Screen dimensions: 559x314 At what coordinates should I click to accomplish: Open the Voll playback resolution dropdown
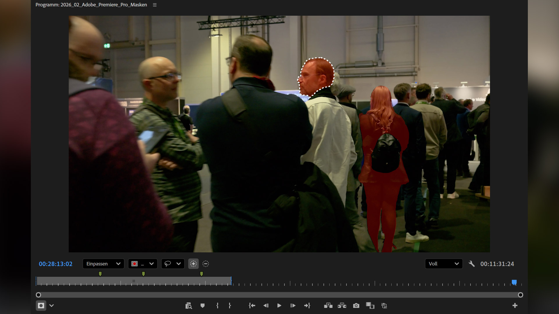(444, 264)
